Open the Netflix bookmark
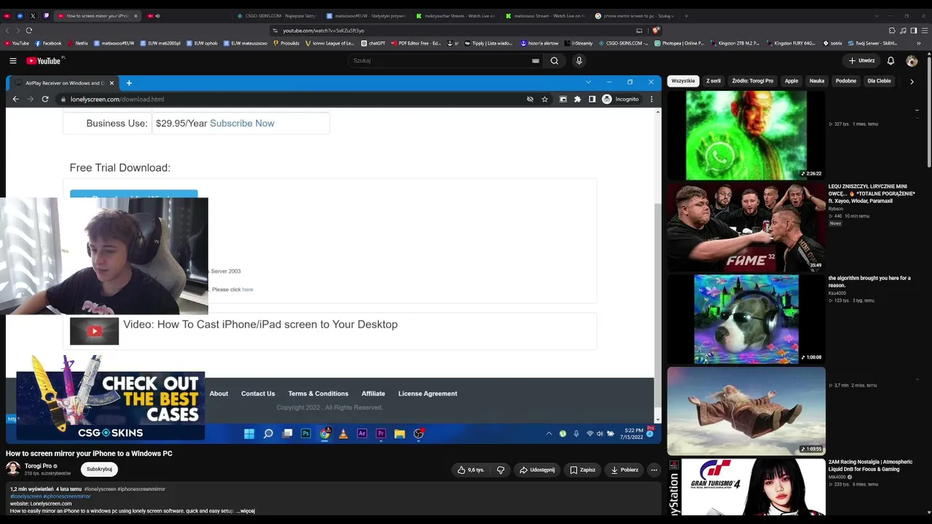Screen dimensions: 932x524 (78, 44)
